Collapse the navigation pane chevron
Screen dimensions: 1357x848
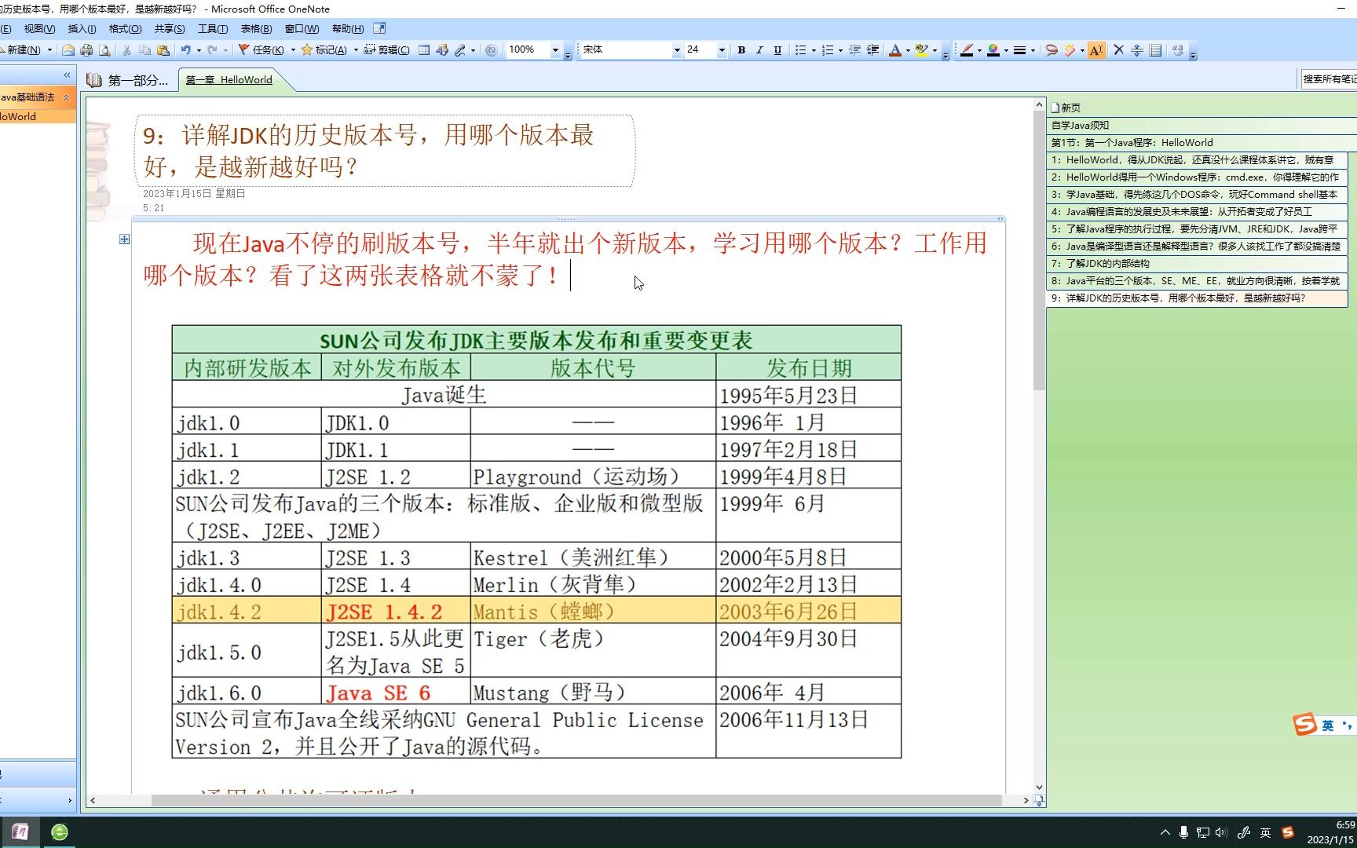(x=67, y=75)
